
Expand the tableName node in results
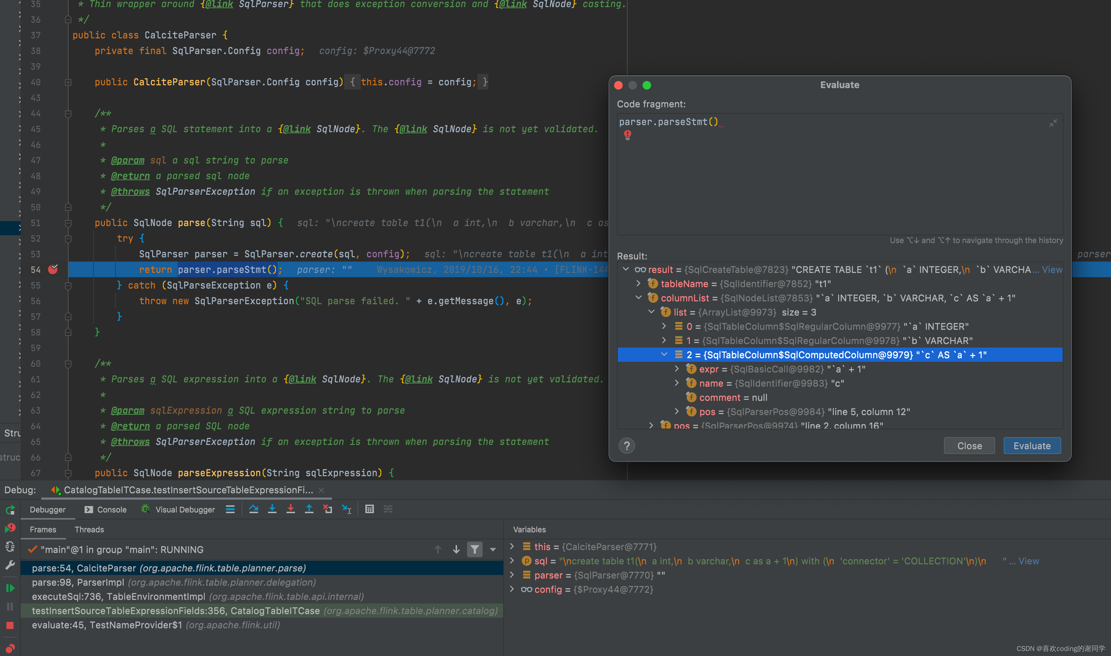638,283
